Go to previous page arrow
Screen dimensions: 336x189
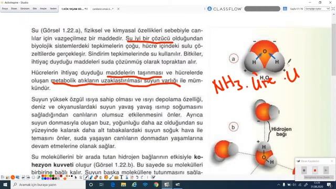[x=23, y=177]
